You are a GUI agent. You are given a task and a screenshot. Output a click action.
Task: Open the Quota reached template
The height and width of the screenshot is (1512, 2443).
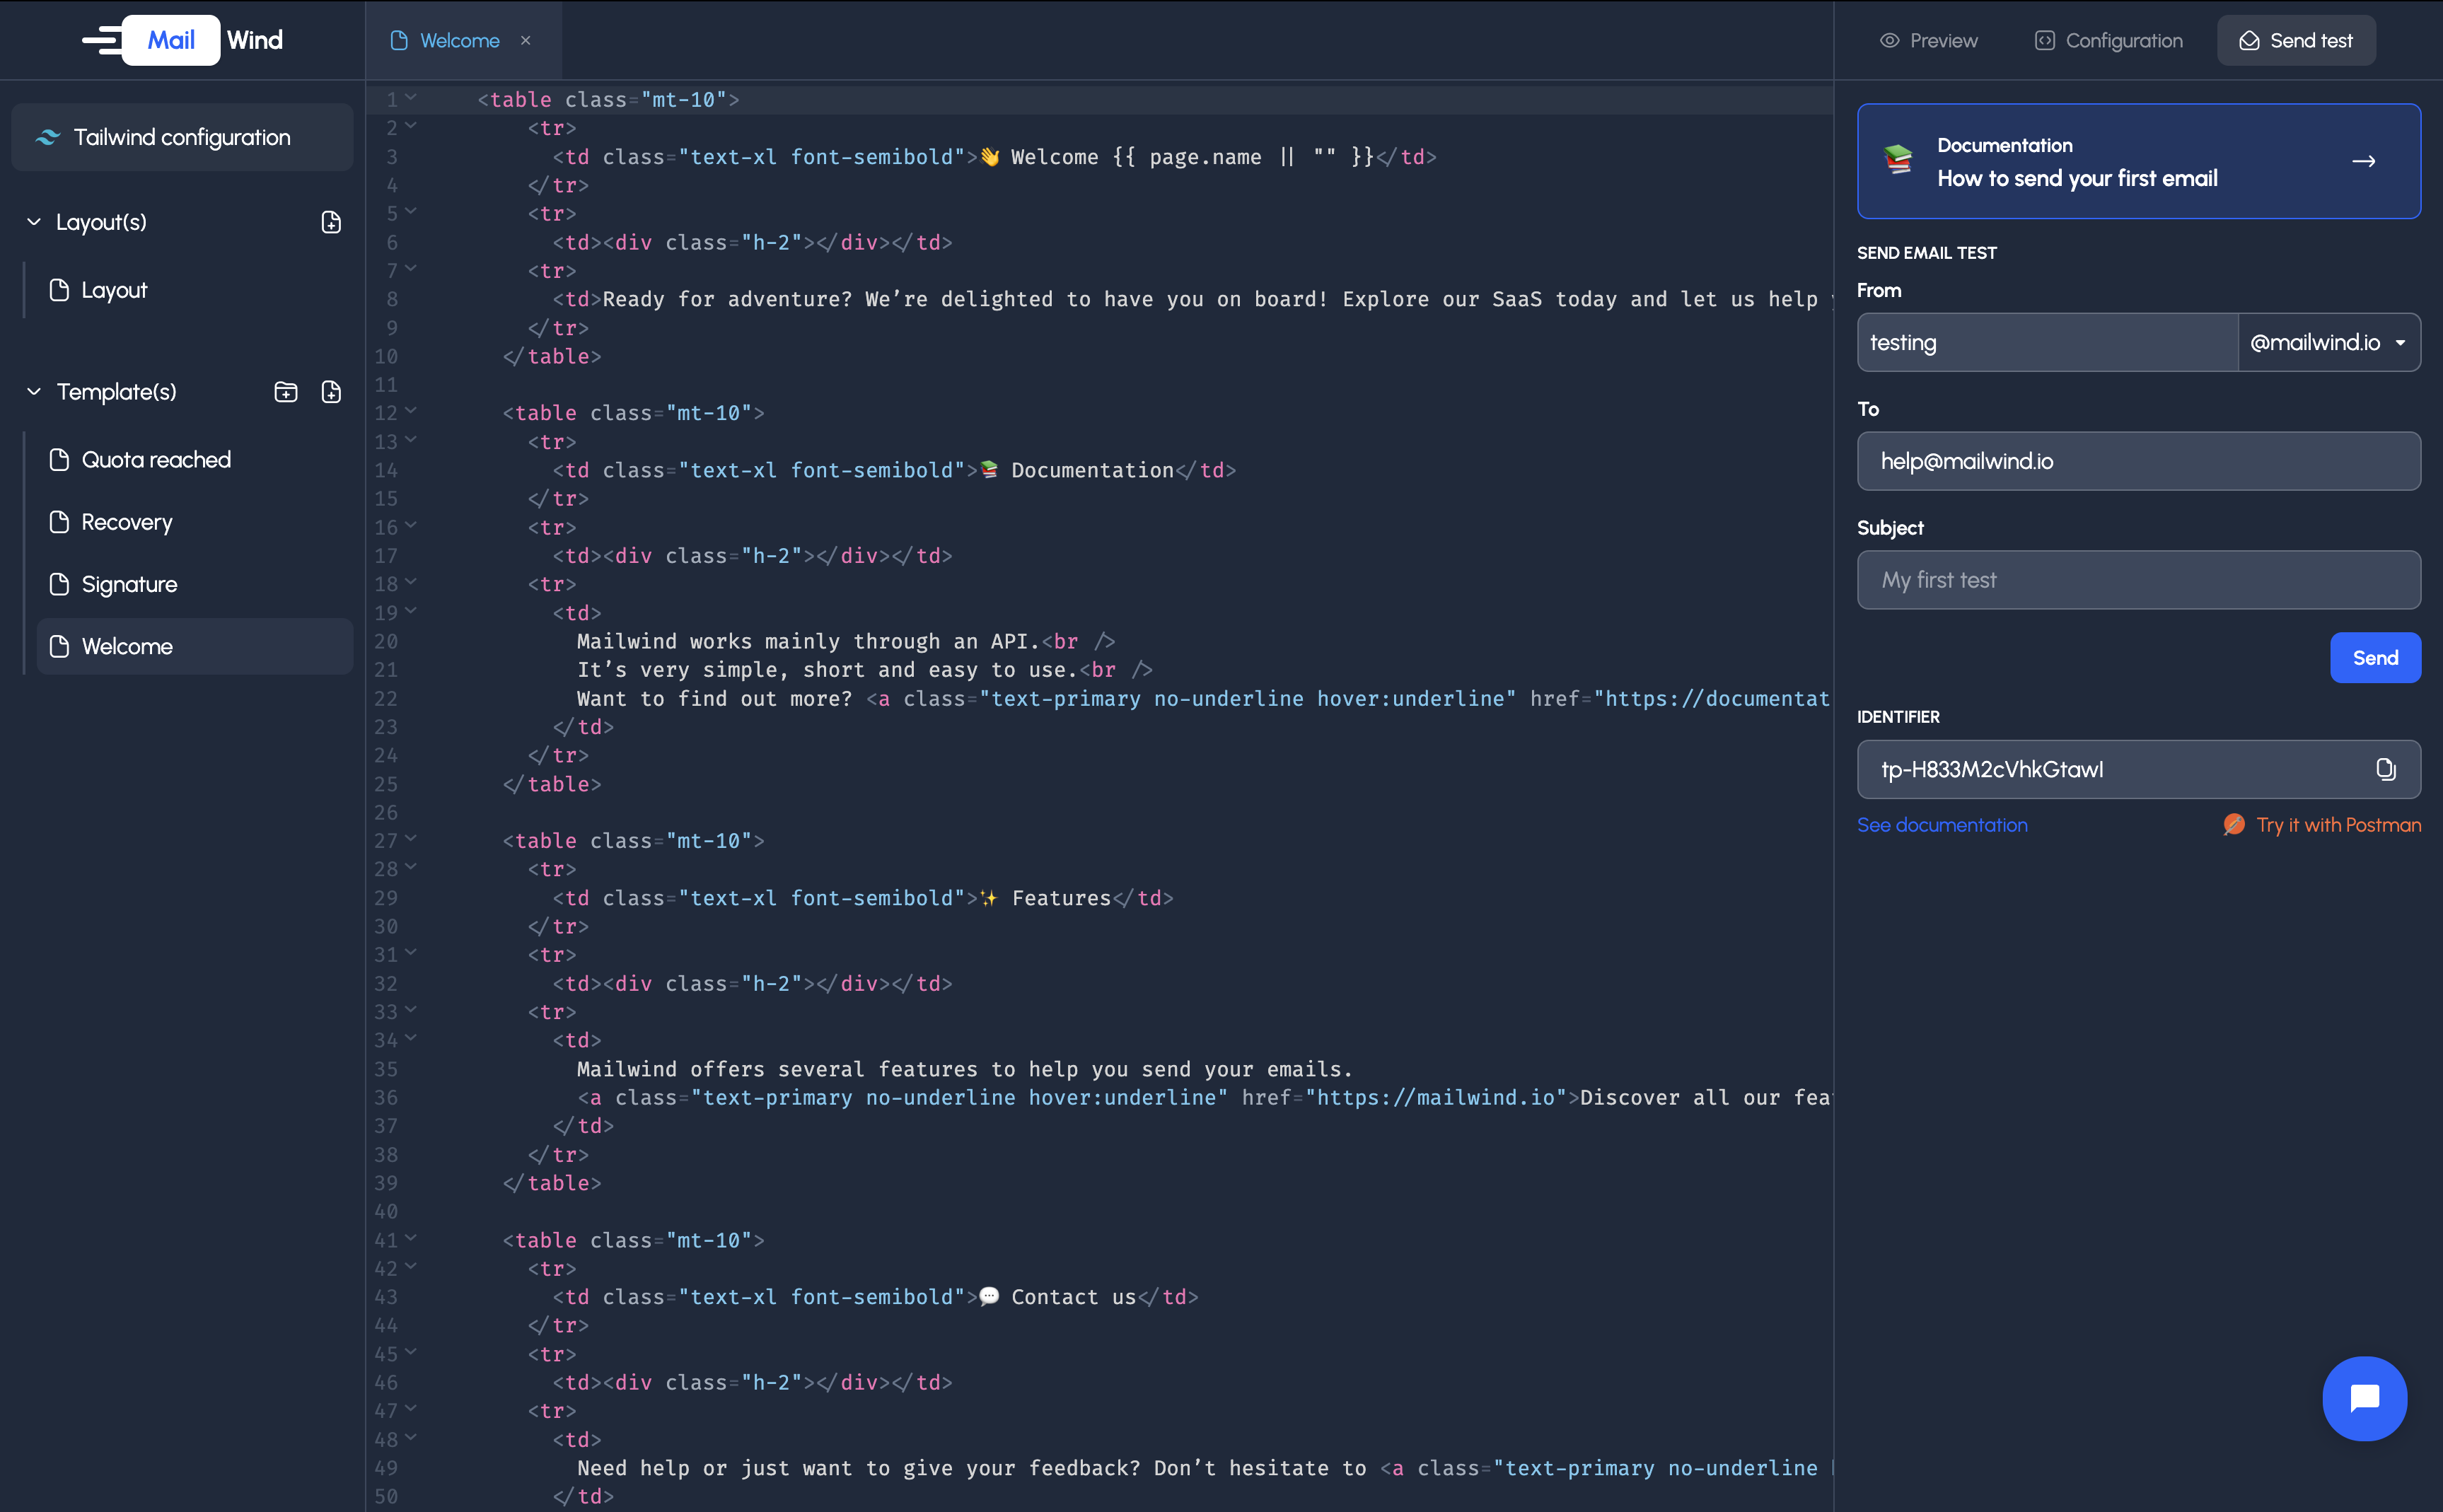point(194,460)
